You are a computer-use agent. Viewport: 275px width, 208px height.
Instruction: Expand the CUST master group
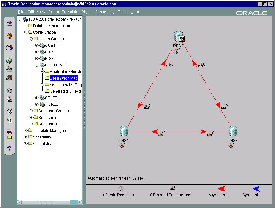(36, 46)
